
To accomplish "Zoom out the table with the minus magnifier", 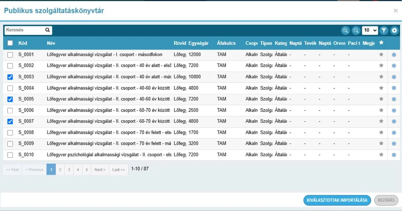I will pyautogui.click(x=356, y=30).
